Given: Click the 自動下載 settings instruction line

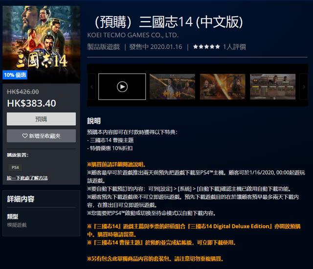Looking at the screenshot, I should [x=189, y=189].
